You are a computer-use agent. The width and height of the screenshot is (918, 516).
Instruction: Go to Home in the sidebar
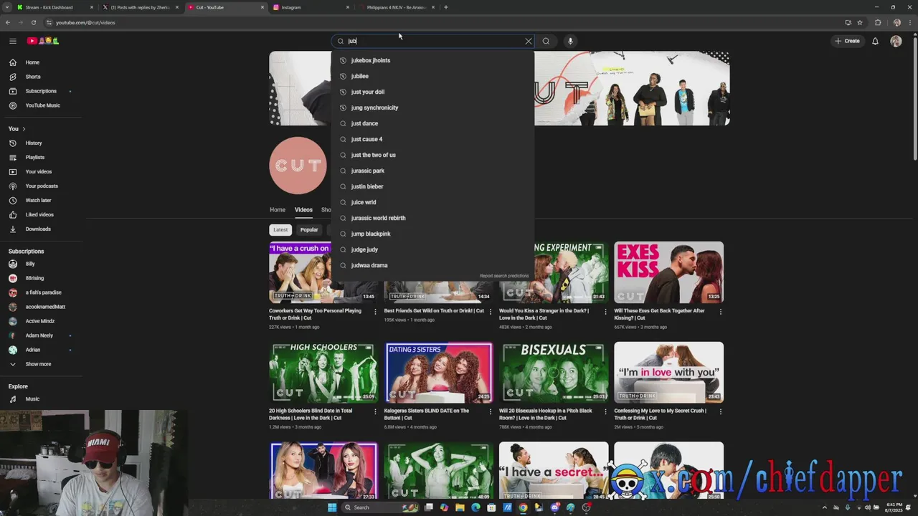32,62
